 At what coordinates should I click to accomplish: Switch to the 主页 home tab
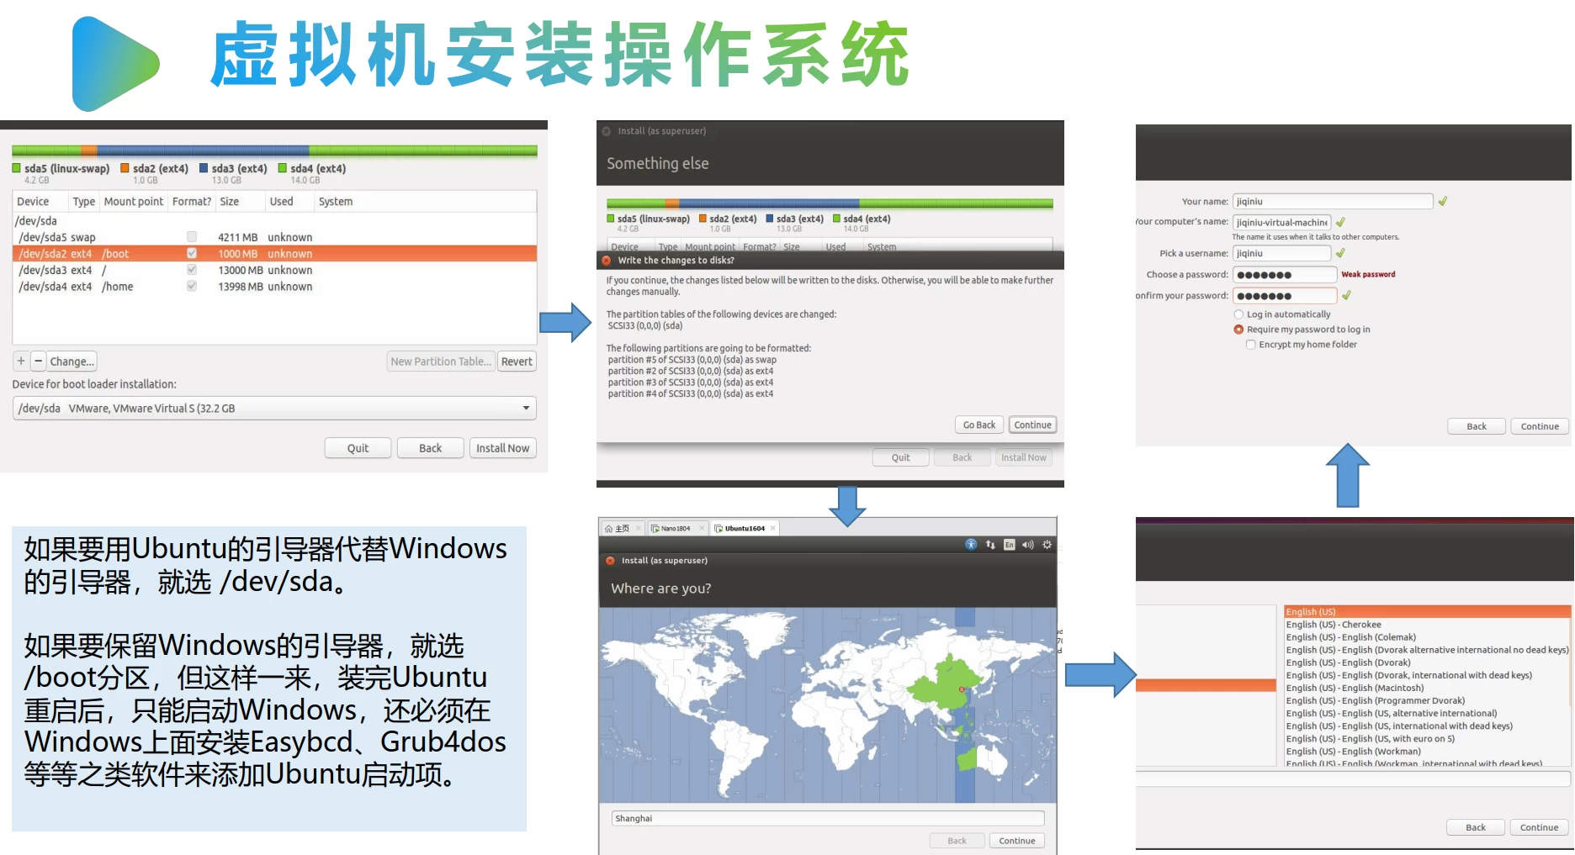point(621,529)
